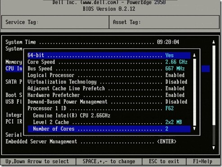Click the Yes value of 64-bit

click(169, 55)
